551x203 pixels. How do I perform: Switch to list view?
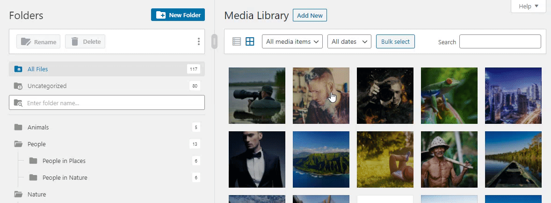tap(237, 41)
